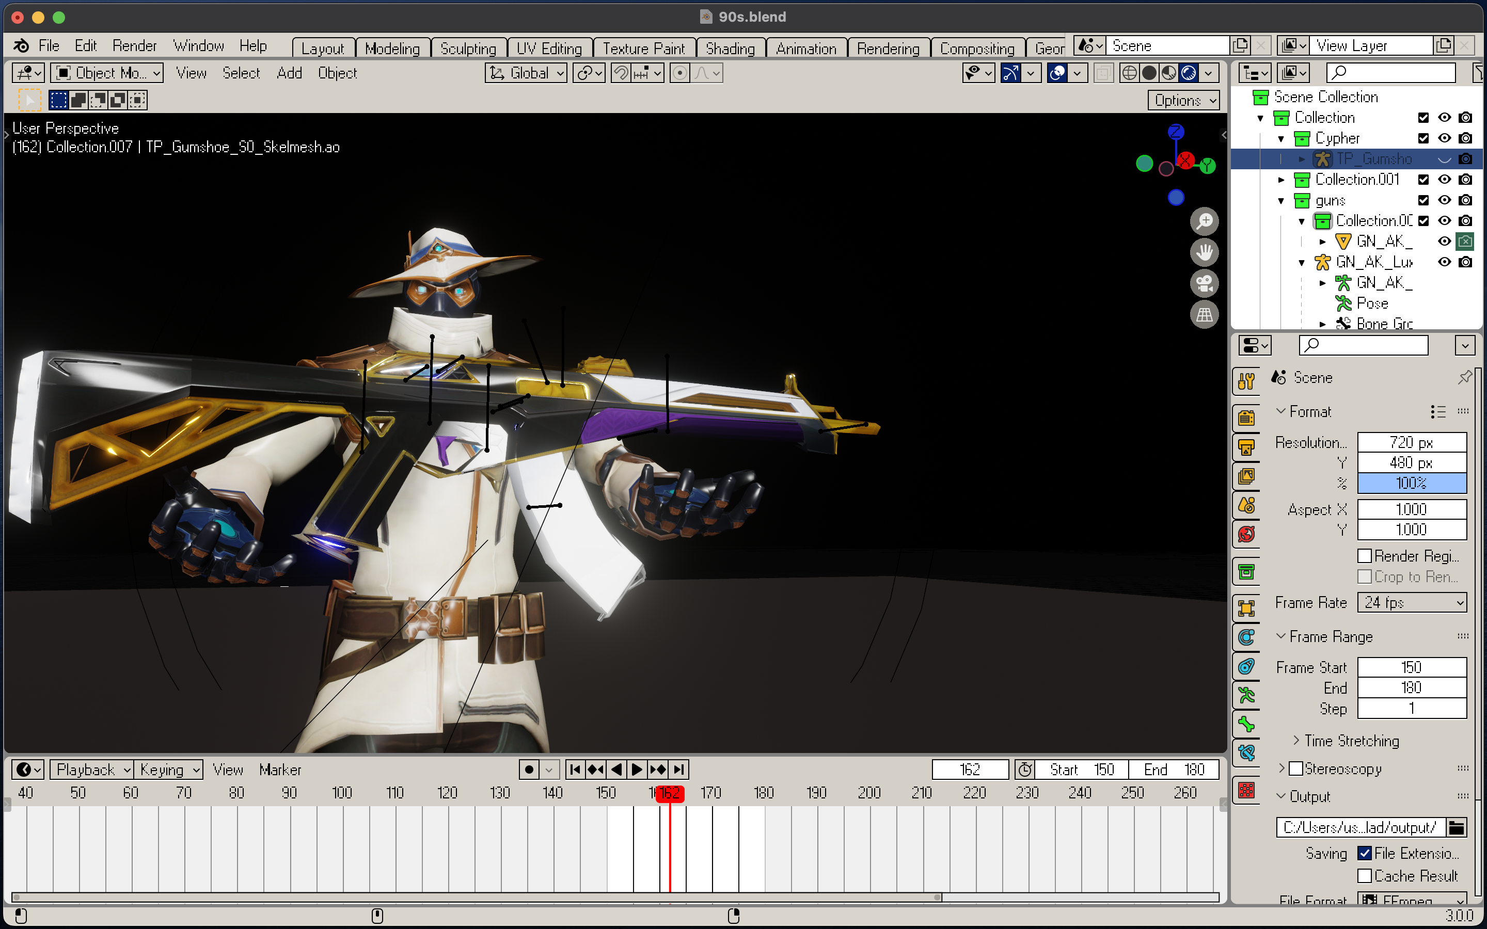This screenshot has height=929, width=1487.
Task: Collapse the guns collection tree
Action: (1281, 201)
